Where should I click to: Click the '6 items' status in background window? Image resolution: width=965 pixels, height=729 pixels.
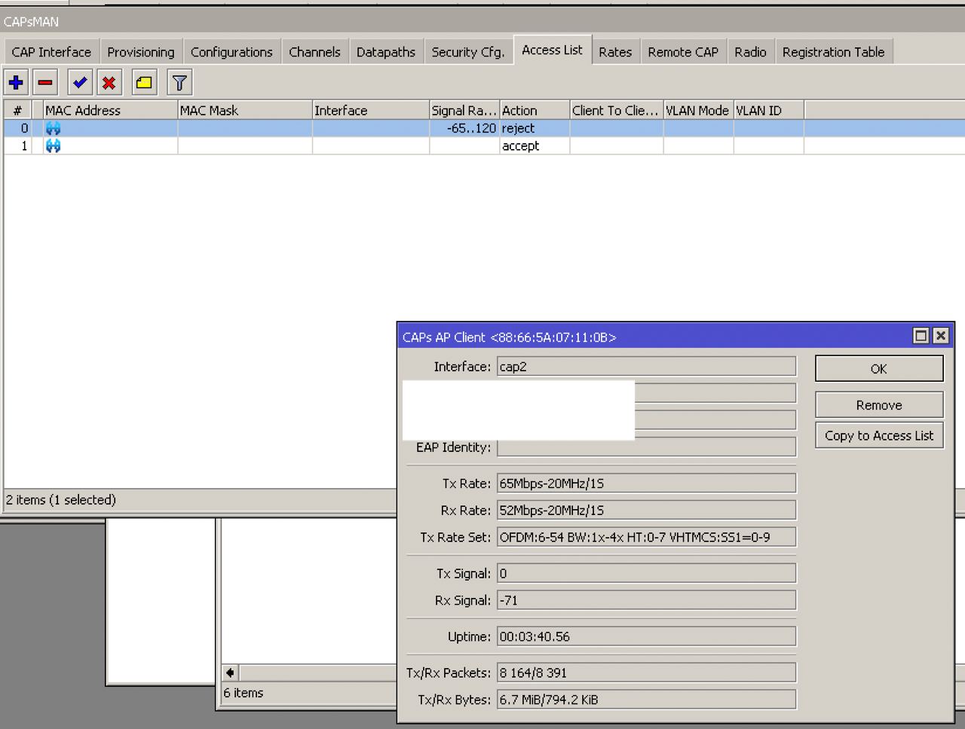pos(244,693)
